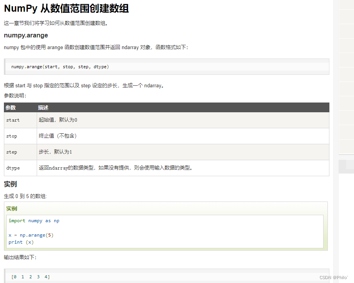Click the code line 'numpy.arange(start, stop, step, dtype)'
Image resolution: width=354 pixels, height=283 pixels.
[x=60, y=67]
